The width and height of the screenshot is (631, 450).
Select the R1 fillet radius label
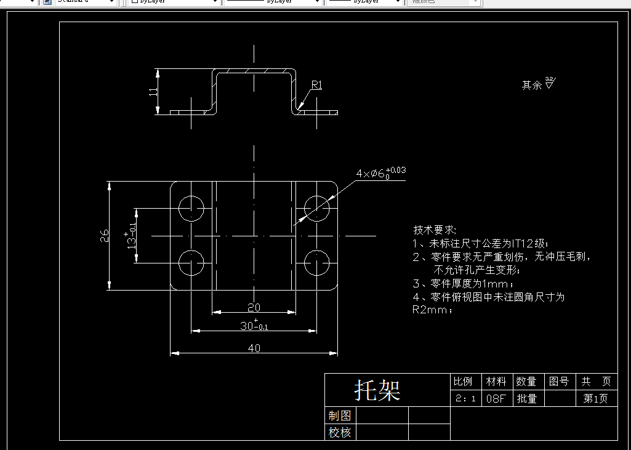tap(316, 85)
